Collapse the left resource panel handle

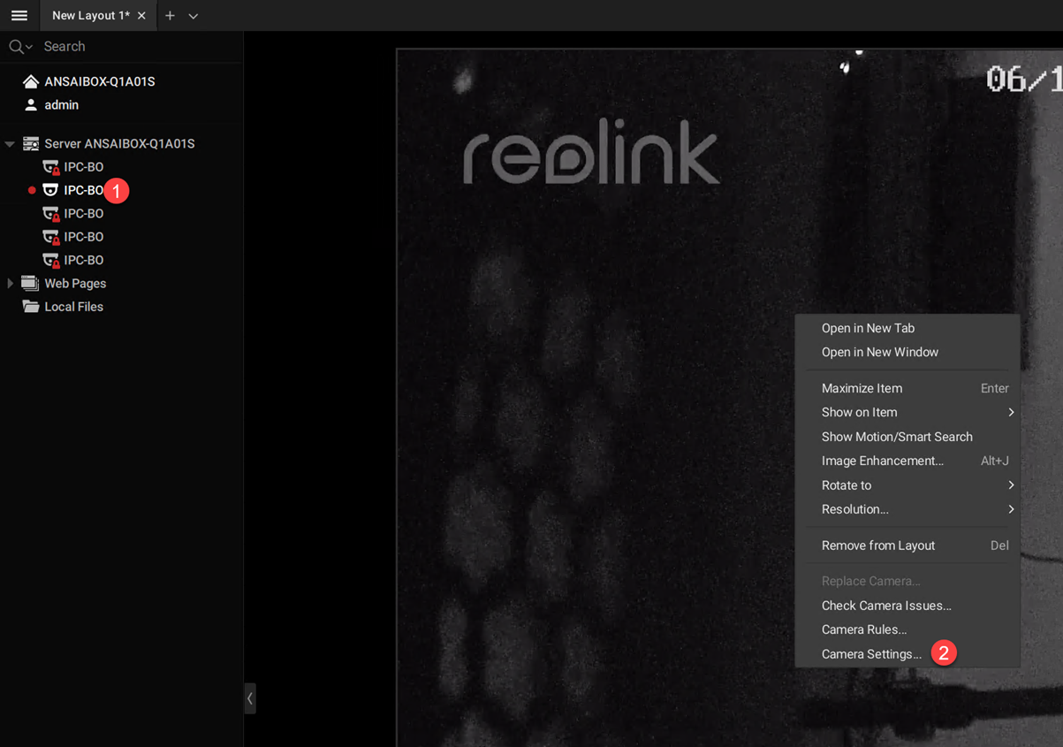click(x=250, y=698)
